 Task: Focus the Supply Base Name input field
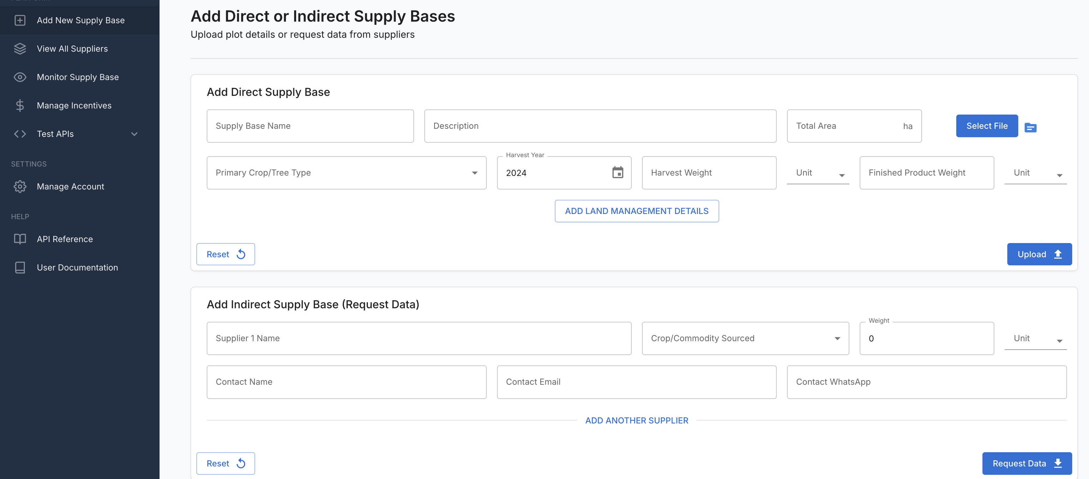(310, 126)
